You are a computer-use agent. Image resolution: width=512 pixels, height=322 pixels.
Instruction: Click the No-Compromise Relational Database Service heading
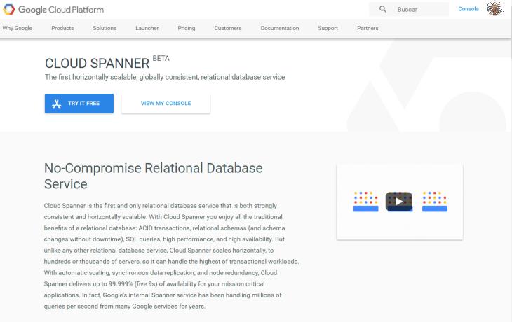(x=153, y=176)
